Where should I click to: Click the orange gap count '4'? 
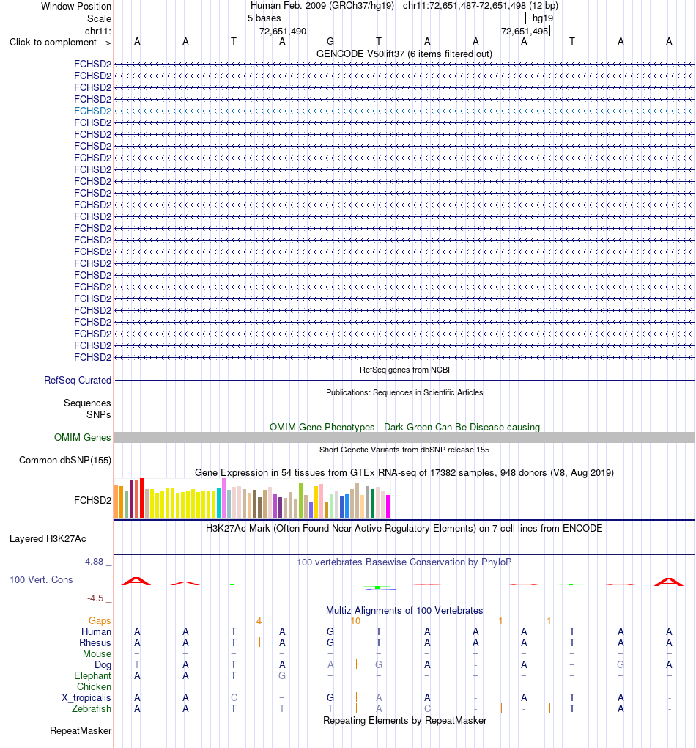click(259, 620)
